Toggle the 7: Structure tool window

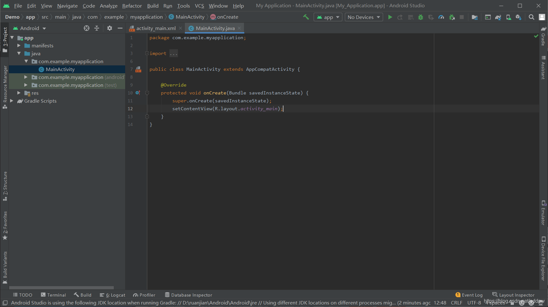[5, 186]
